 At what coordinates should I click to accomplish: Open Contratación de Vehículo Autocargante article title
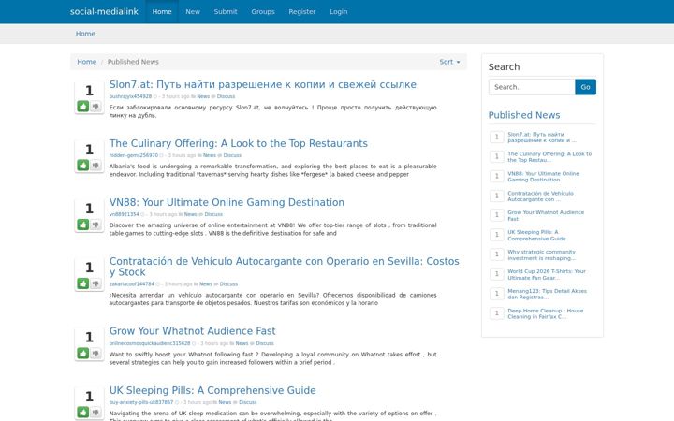(x=285, y=267)
